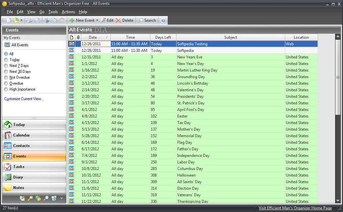Image resolution: width=343 pixels, height=212 pixels.
Task: Select the Independence Day event
Action: point(193,156)
